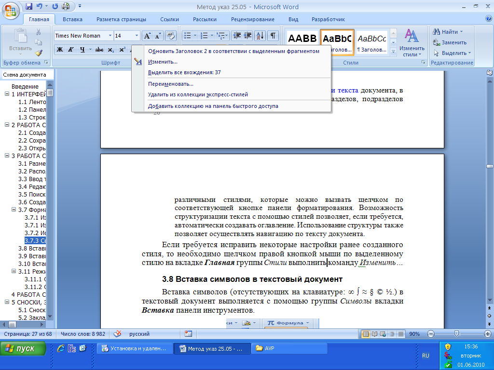Open numbering library dropdown arrow

click(x=212, y=36)
